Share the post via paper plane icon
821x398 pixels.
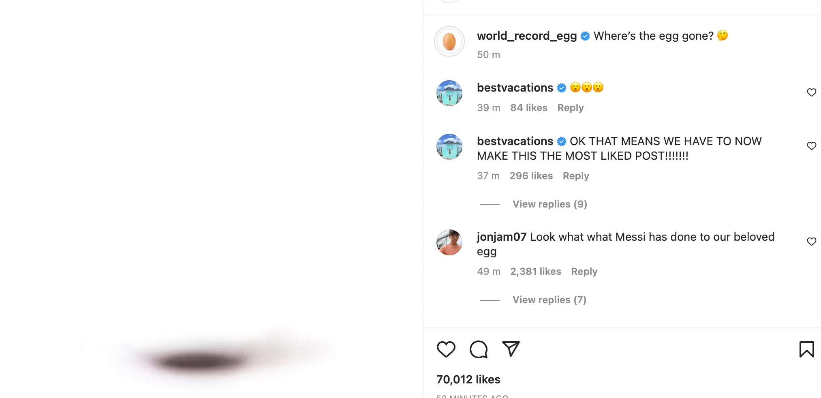coord(511,349)
